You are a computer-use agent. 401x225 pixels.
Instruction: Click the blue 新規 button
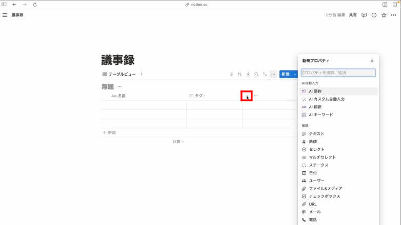286,74
